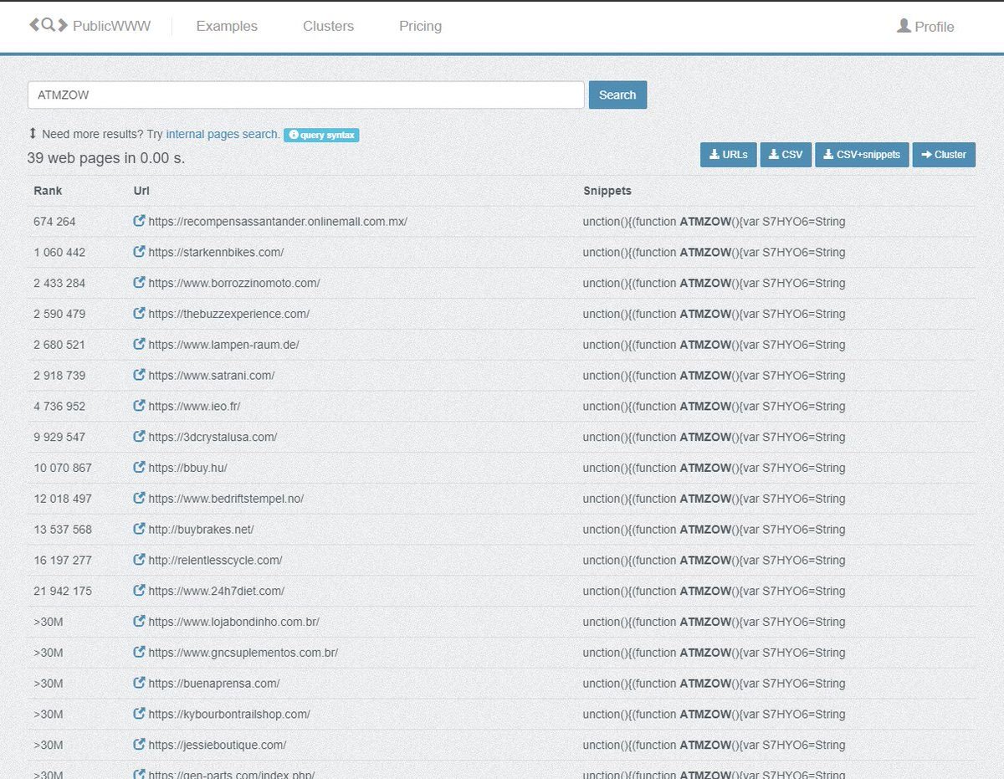Open external link icon for 24h7diet.com
This screenshot has height=779, width=1004.
[140, 591]
